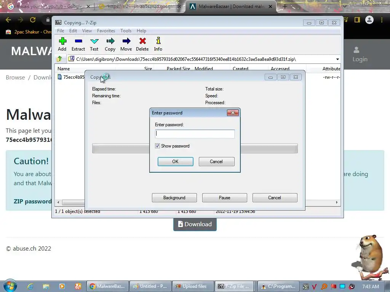The image size is (390, 292).
Task: Switch to Untitled Paint taskbar button
Action: pos(150,286)
